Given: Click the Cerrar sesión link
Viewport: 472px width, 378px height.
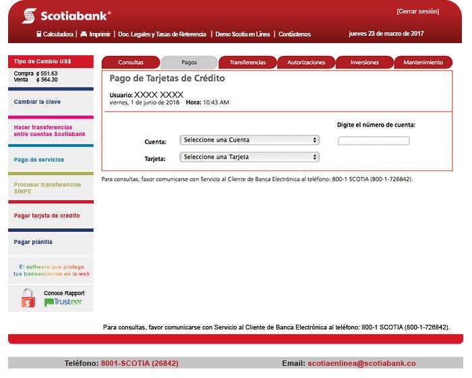Looking at the screenshot, I should 417,11.
